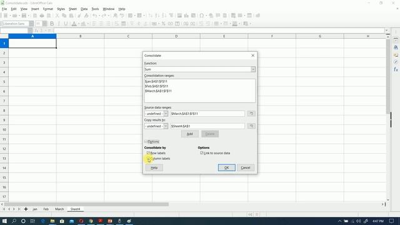Click the Center Horizontally icon
Image resolution: width=400 pixels, height=225 pixels.
(x=101, y=24)
